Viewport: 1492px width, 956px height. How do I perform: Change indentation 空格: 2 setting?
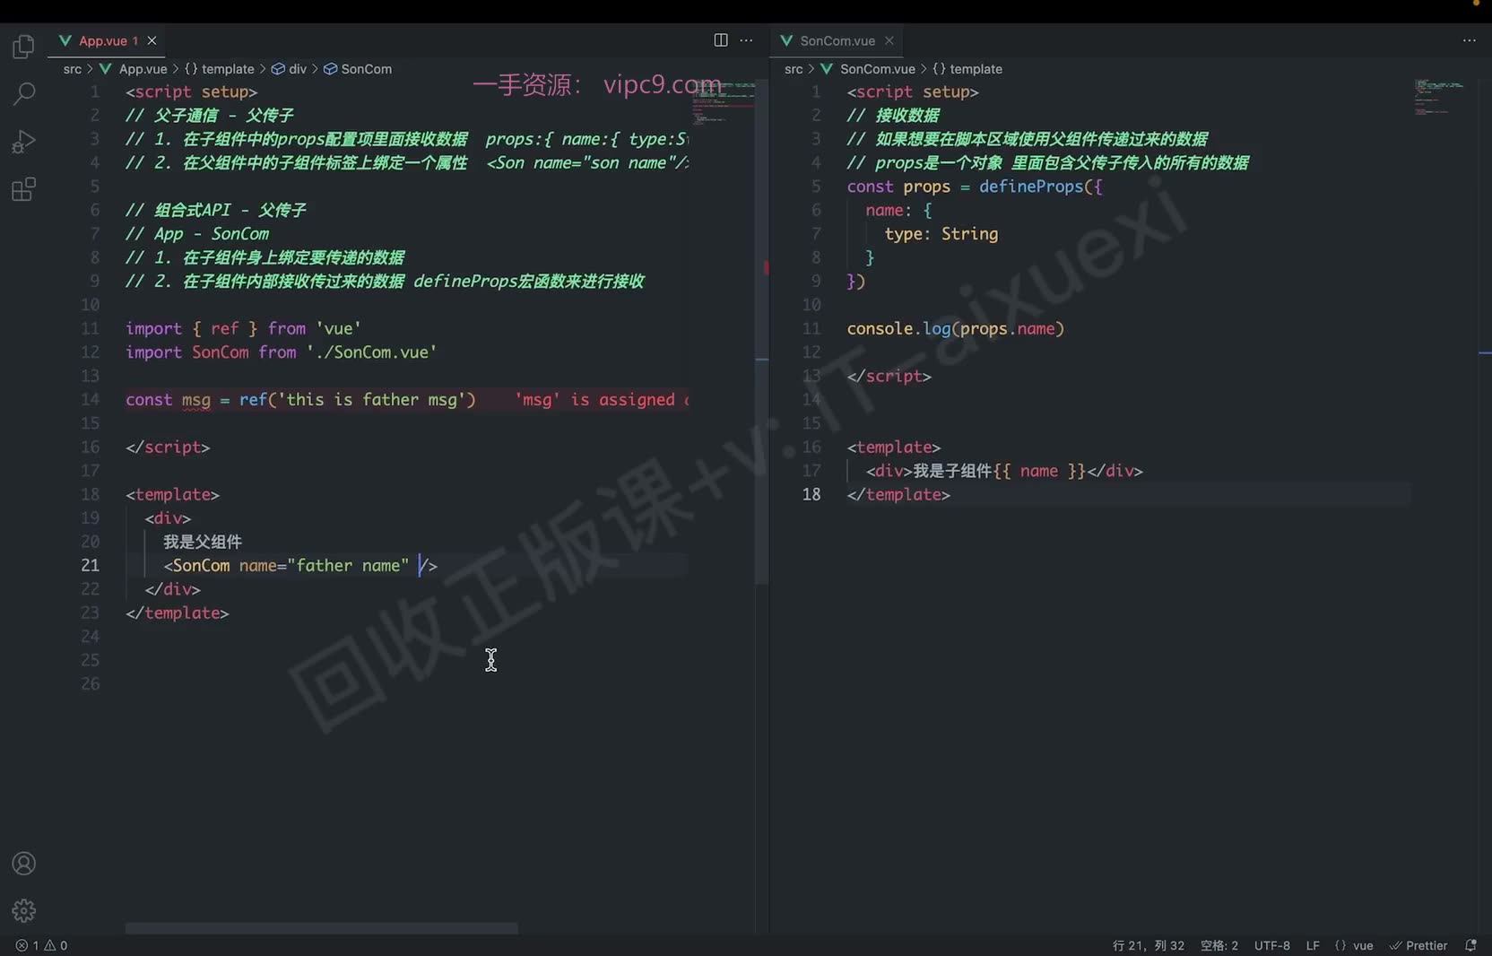pos(1219,945)
